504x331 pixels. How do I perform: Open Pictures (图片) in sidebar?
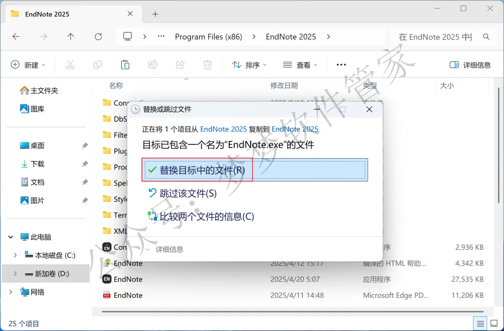tap(32, 201)
